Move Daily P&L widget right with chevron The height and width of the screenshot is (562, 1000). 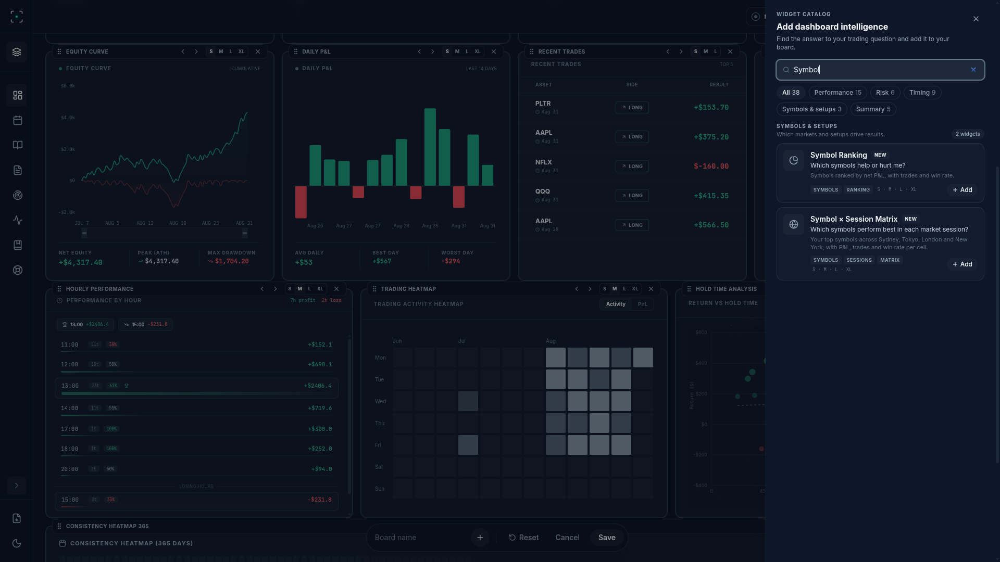pyautogui.click(x=433, y=52)
